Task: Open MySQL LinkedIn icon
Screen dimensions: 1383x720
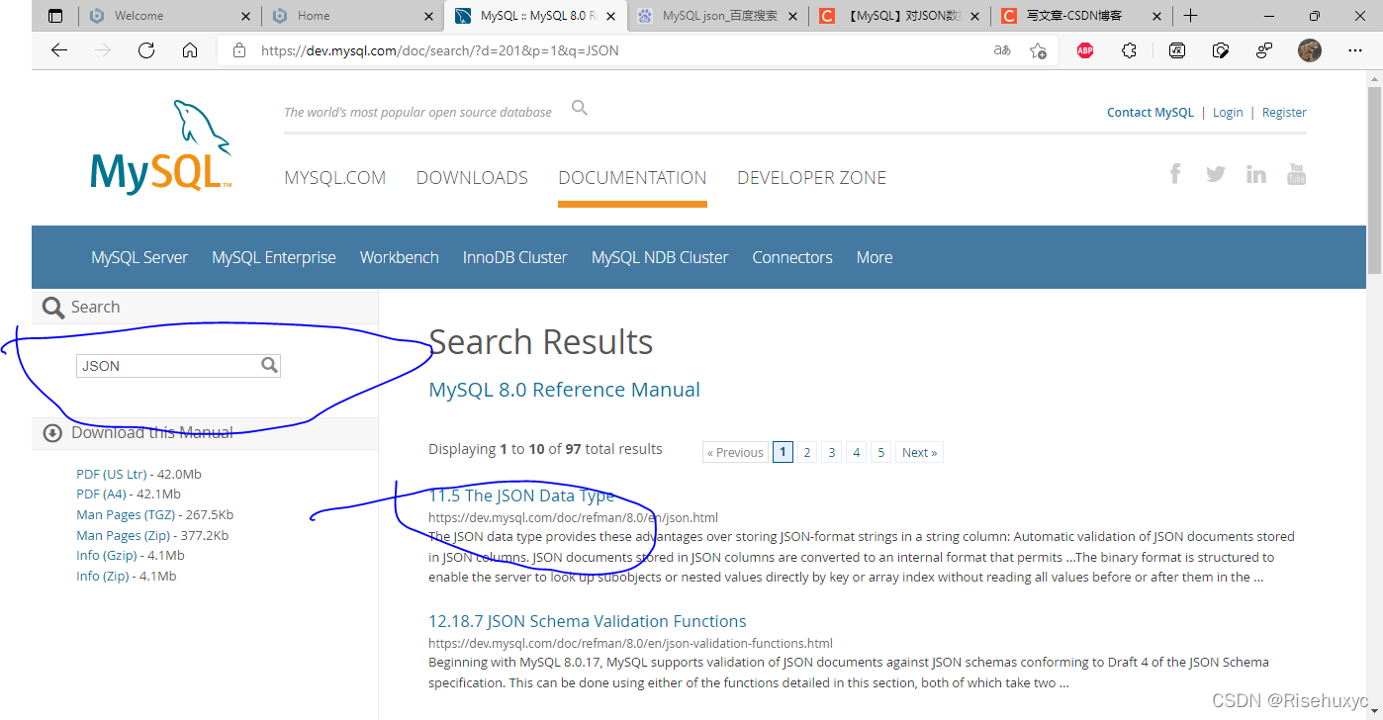Action: coord(1256,174)
